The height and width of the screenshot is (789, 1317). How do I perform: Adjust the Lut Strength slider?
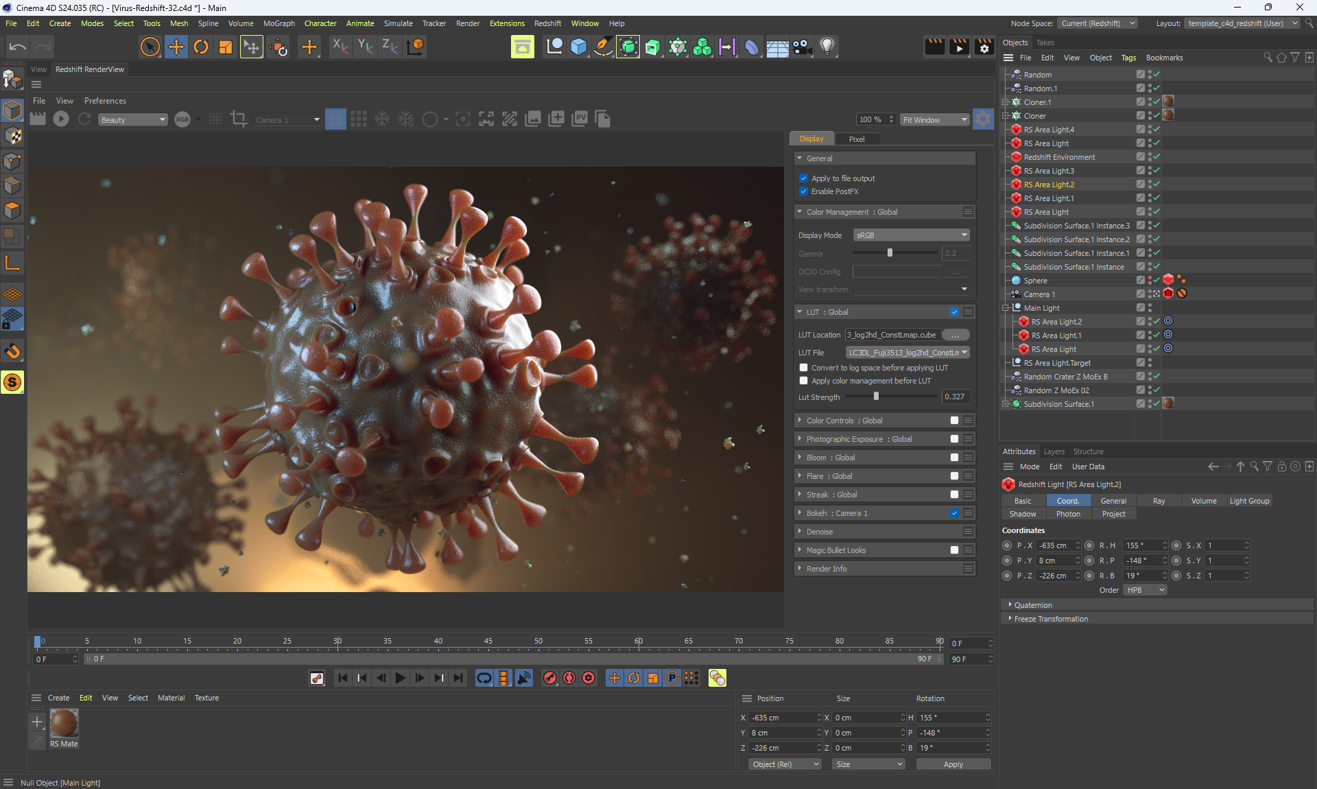point(876,397)
